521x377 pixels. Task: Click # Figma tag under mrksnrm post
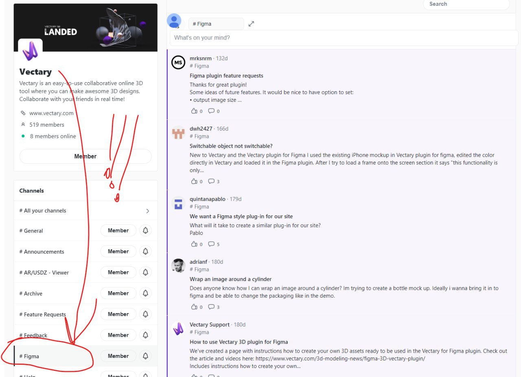[x=199, y=66]
